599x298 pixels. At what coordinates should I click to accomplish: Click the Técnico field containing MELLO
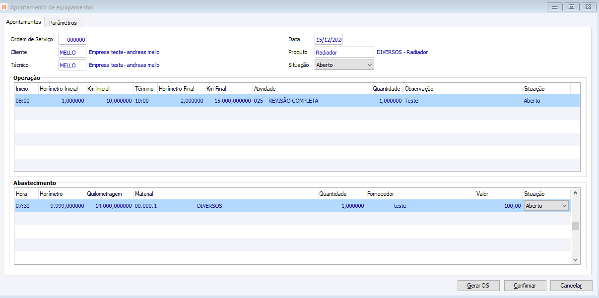(72, 65)
